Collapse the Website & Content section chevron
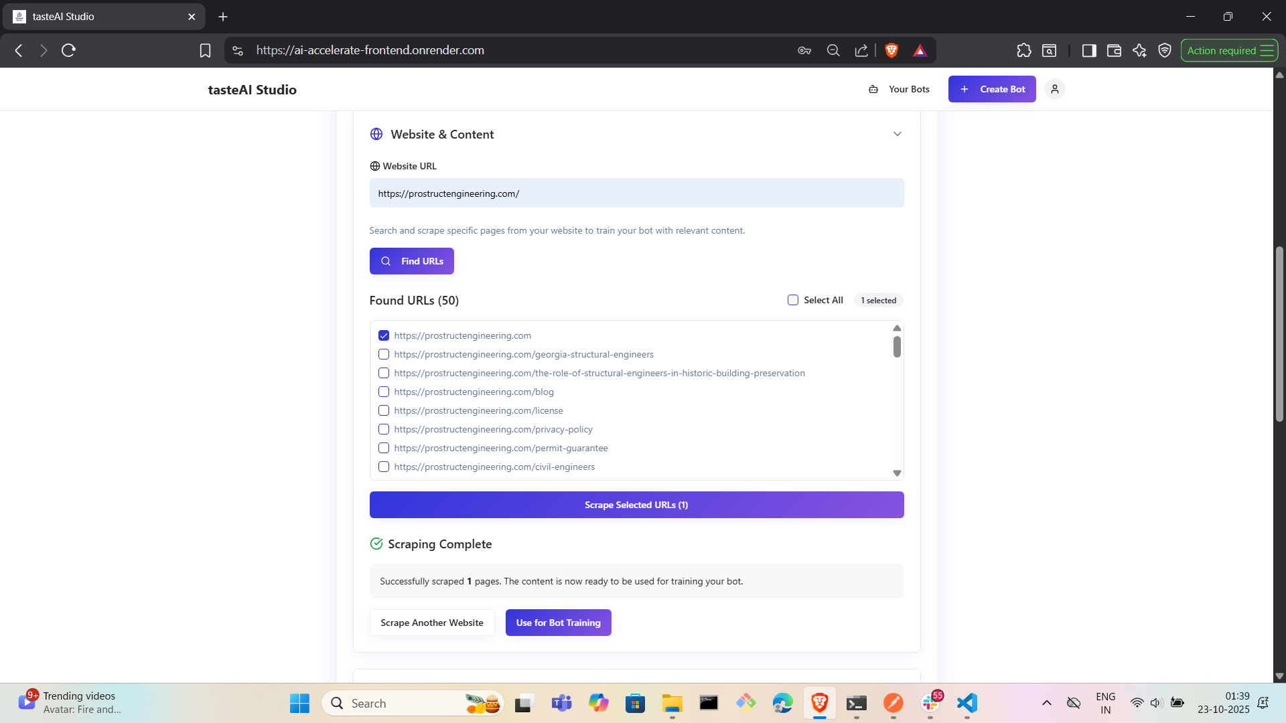The width and height of the screenshot is (1286, 723). click(x=897, y=134)
